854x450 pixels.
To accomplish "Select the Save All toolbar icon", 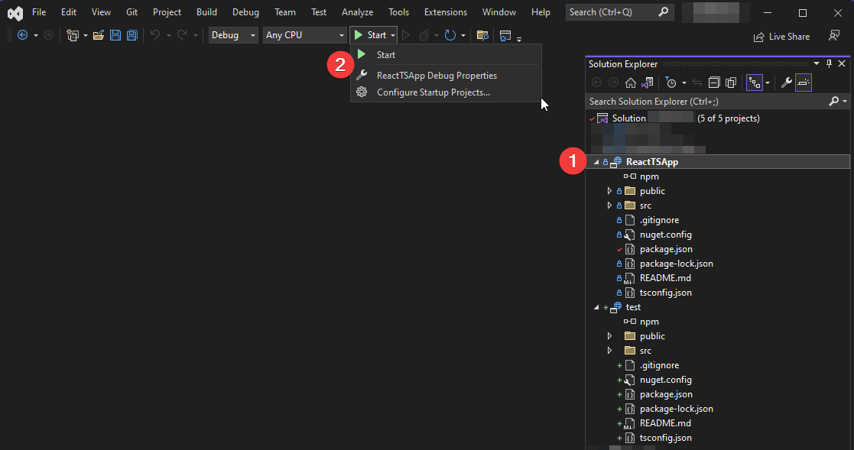I will coord(132,34).
